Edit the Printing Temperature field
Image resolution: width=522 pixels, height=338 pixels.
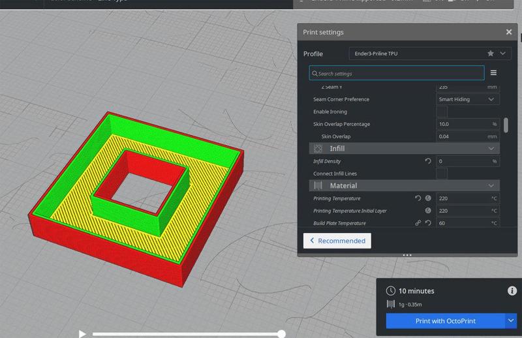tap(467, 198)
